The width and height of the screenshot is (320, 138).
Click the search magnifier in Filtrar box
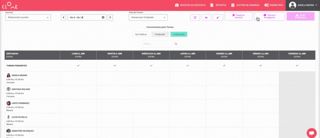coord(176,44)
